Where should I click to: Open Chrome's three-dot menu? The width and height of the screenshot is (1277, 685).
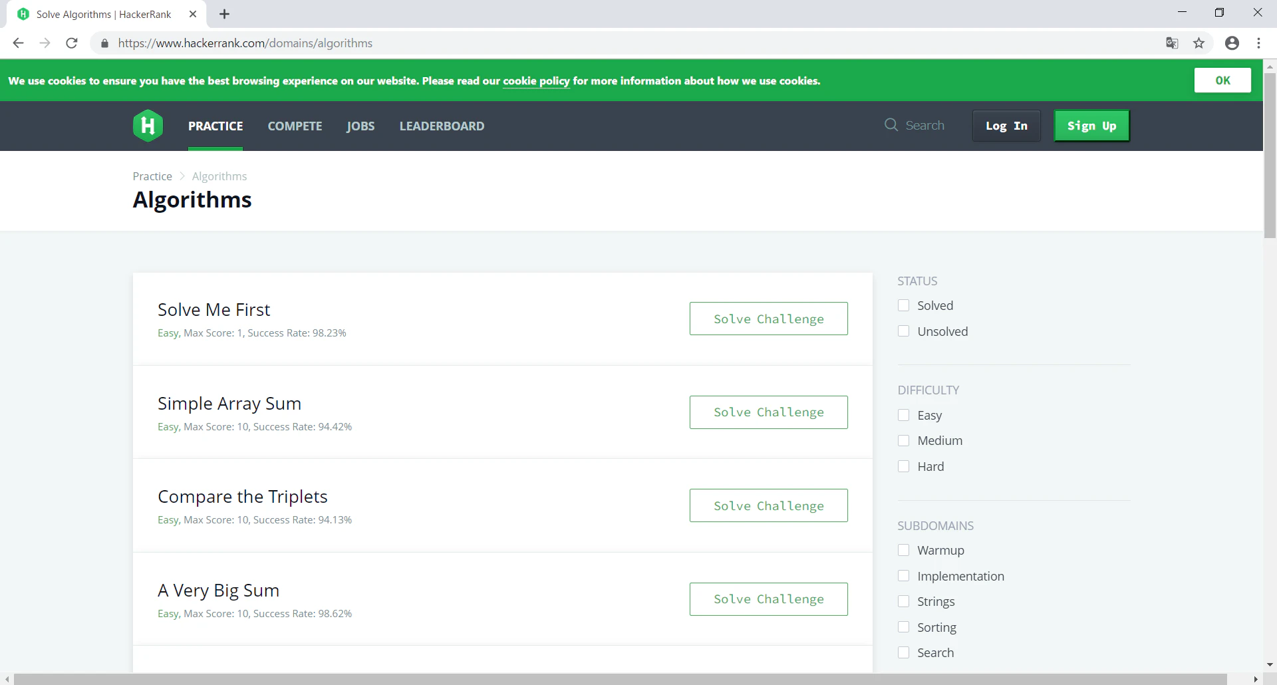tap(1258, 43)
